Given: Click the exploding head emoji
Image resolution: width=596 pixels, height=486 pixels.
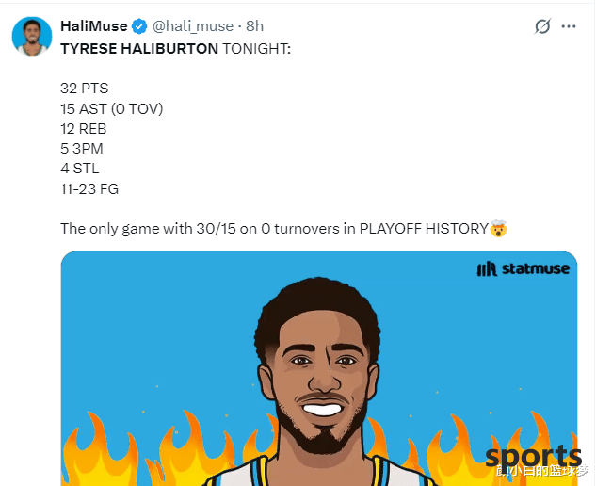Looking at the screenshot, I should (x=498, y=228).
